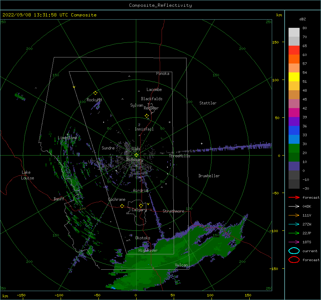
Task: Click the -100 tick on bottom km axis
Action: [59, 295]
